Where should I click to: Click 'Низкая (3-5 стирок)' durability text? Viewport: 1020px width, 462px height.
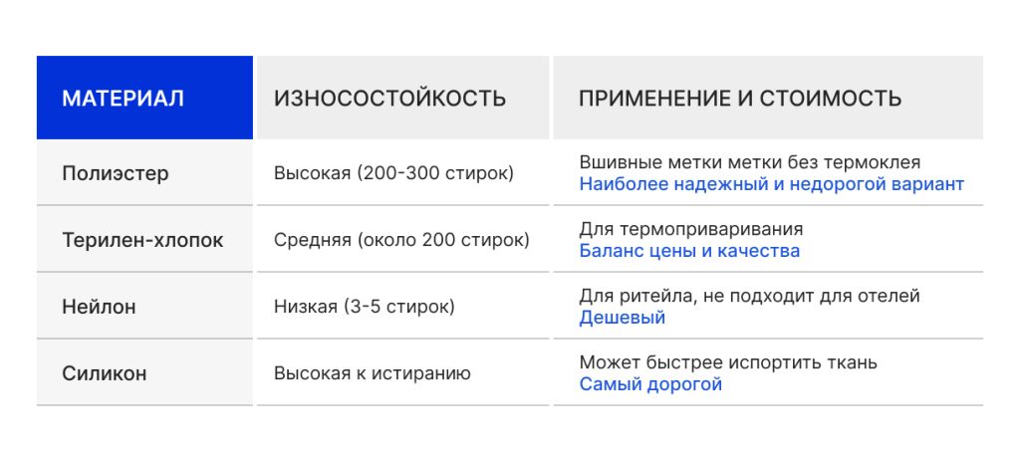(x=364, y=307)
